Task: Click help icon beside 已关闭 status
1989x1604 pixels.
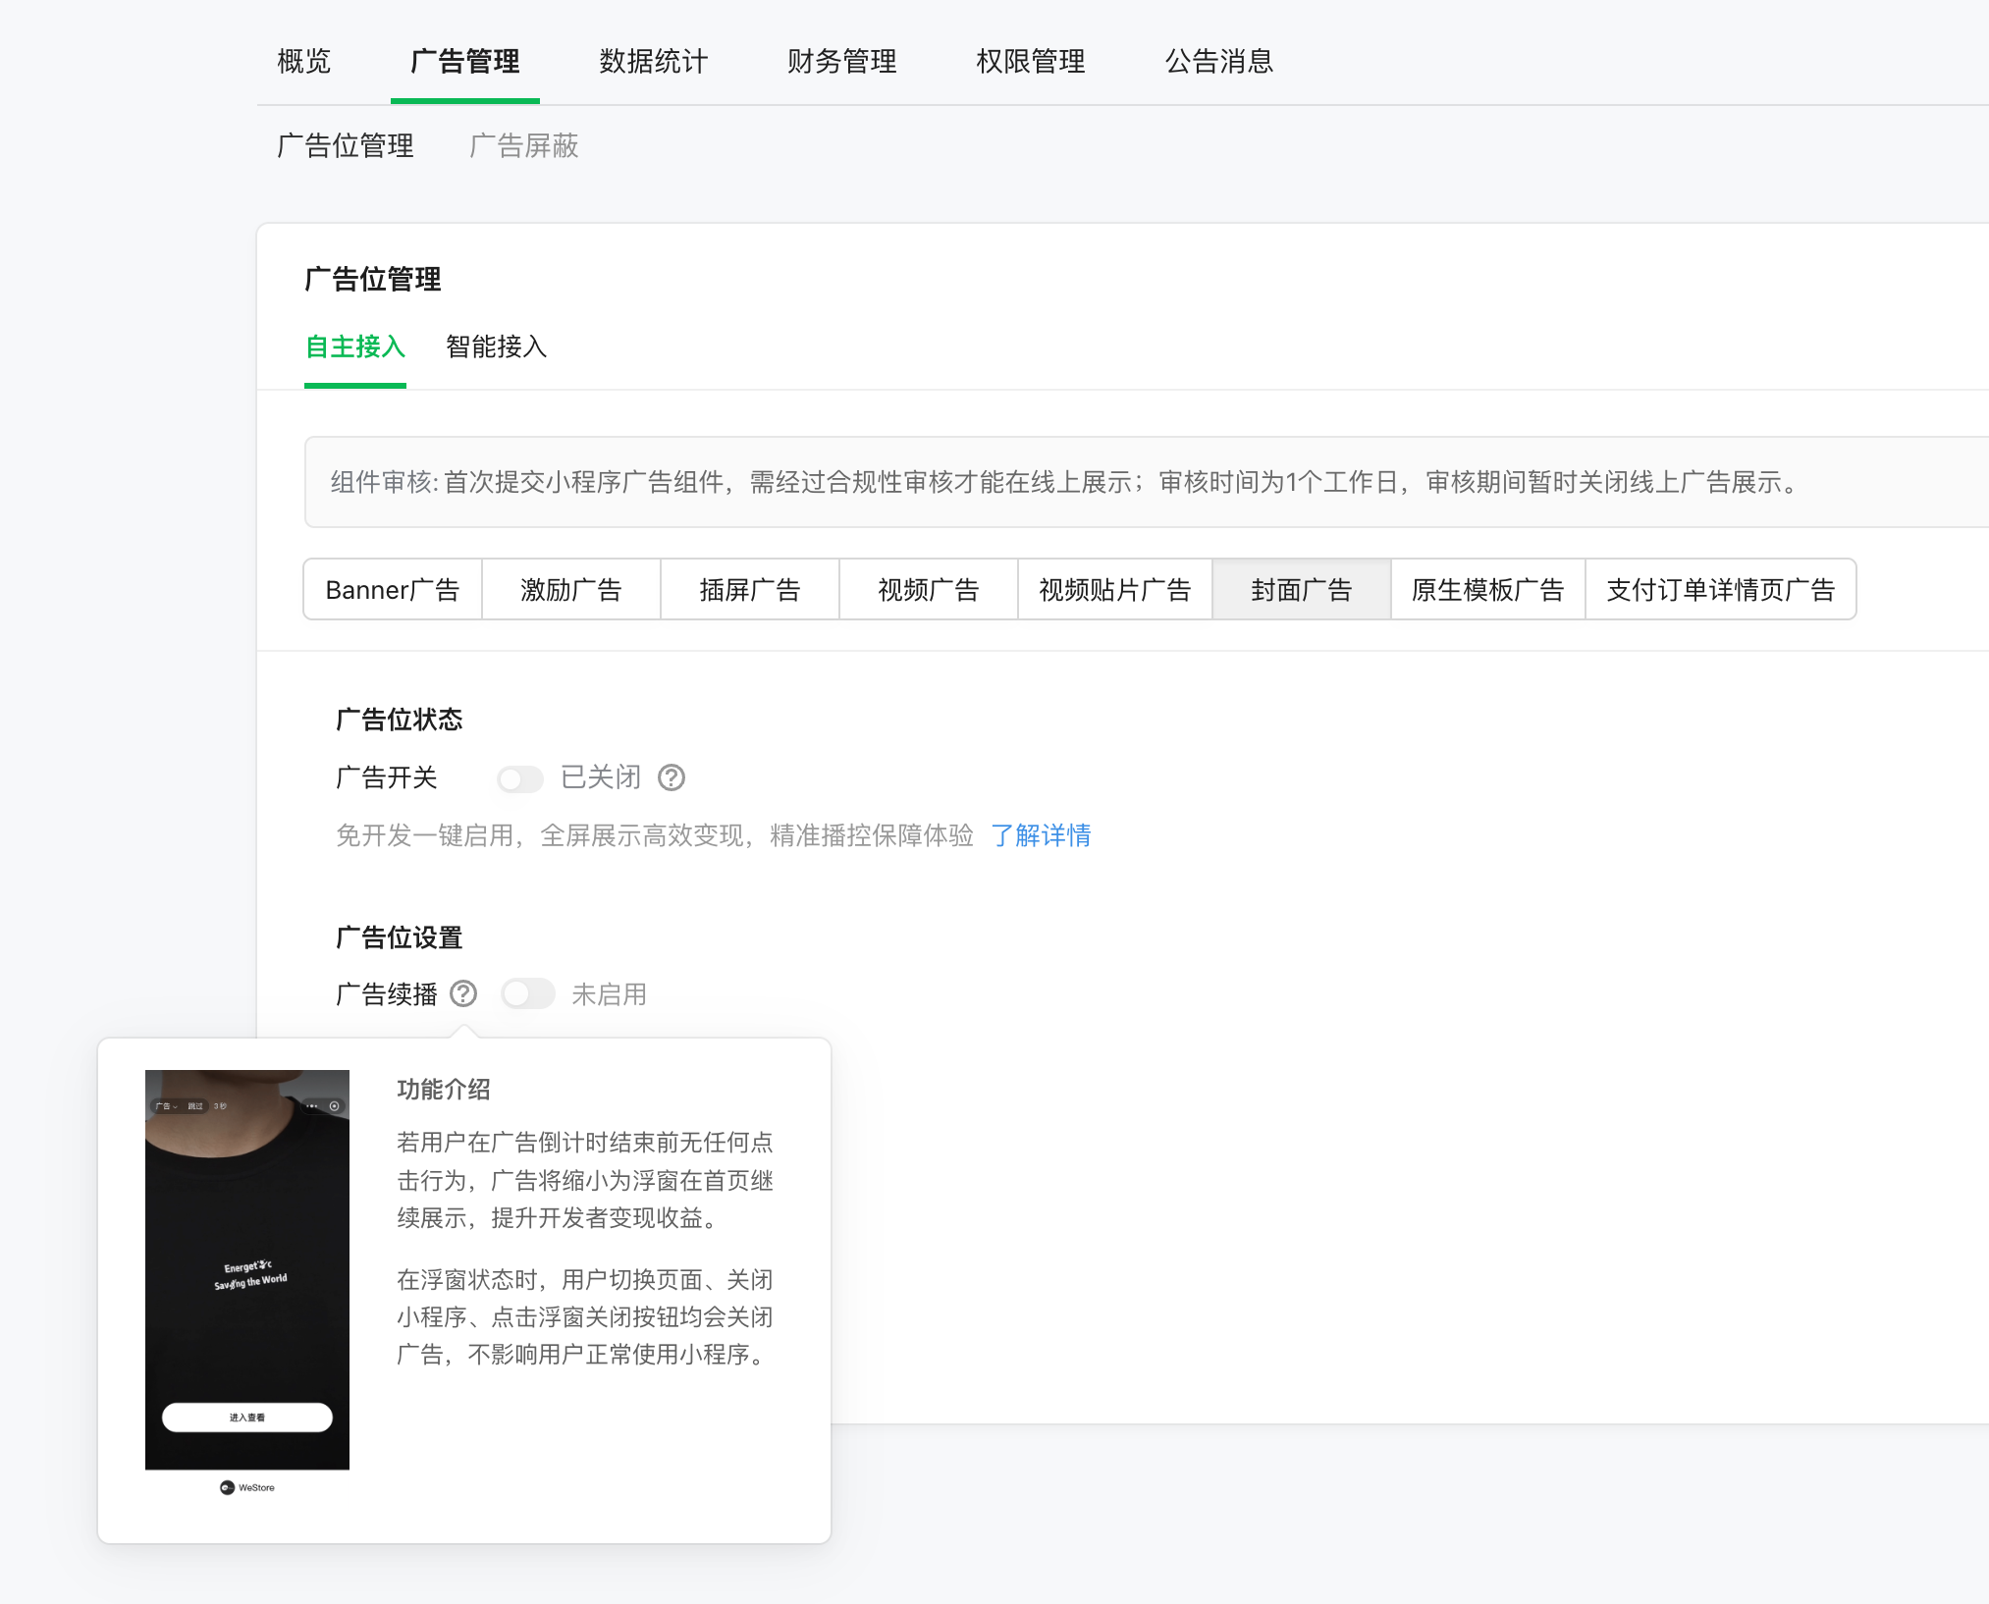Action: tap(672, 777)
